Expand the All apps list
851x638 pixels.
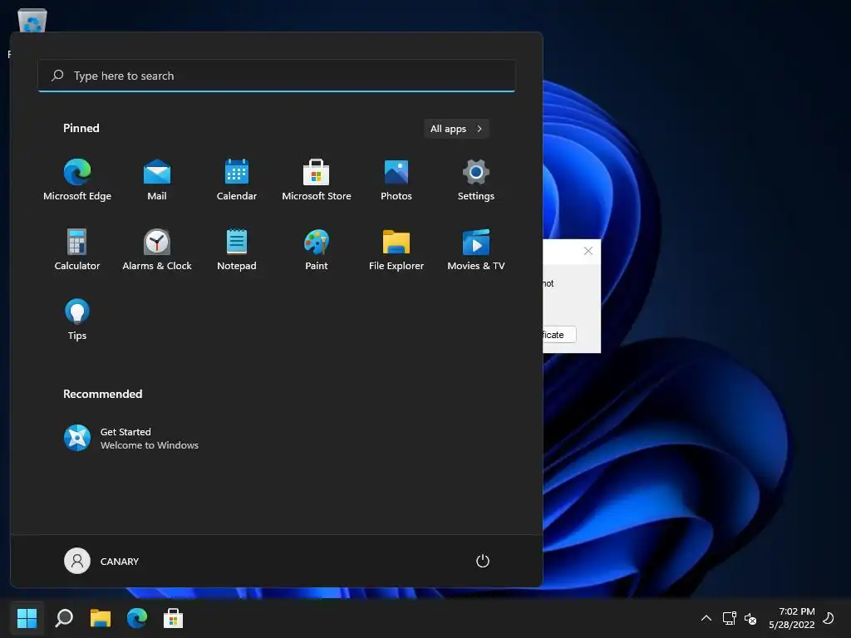[x=456, y=129]
